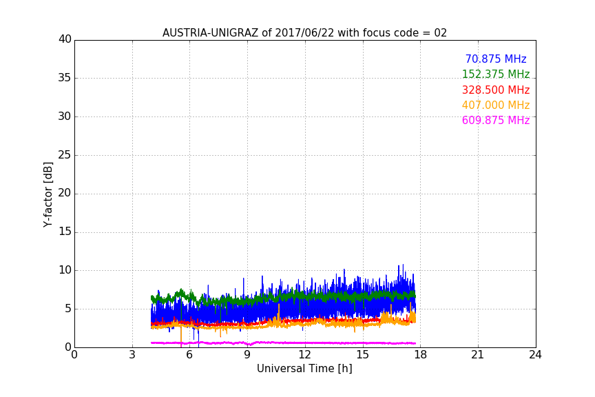Click the 407.000 MHz legend label
Viewport: 595px width, 397px height.
(x=496, y=105)
